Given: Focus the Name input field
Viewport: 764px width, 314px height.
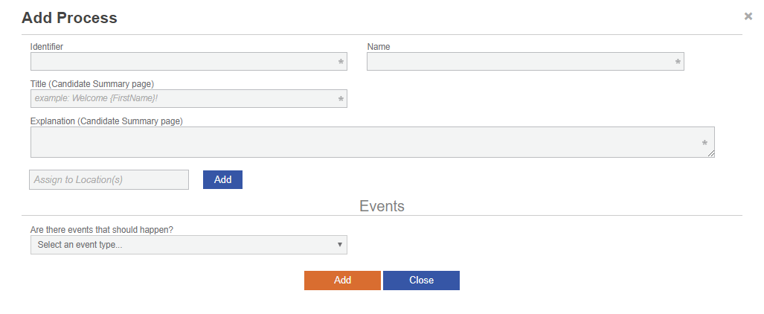Looking at the screenshot, I should [519, 62].
